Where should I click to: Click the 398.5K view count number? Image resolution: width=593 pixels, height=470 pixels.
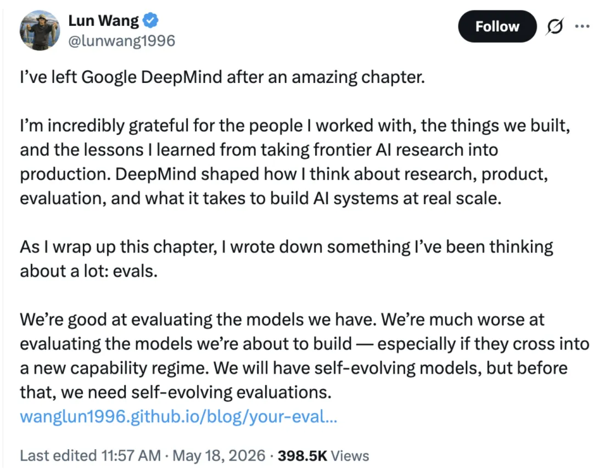(302, 456)
